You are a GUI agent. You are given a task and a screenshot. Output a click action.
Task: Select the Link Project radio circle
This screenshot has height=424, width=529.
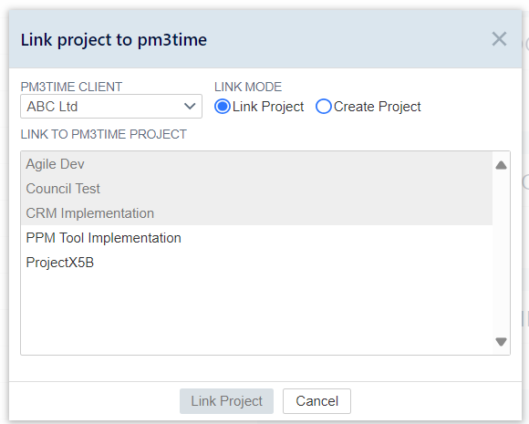(x=223, y=107)
